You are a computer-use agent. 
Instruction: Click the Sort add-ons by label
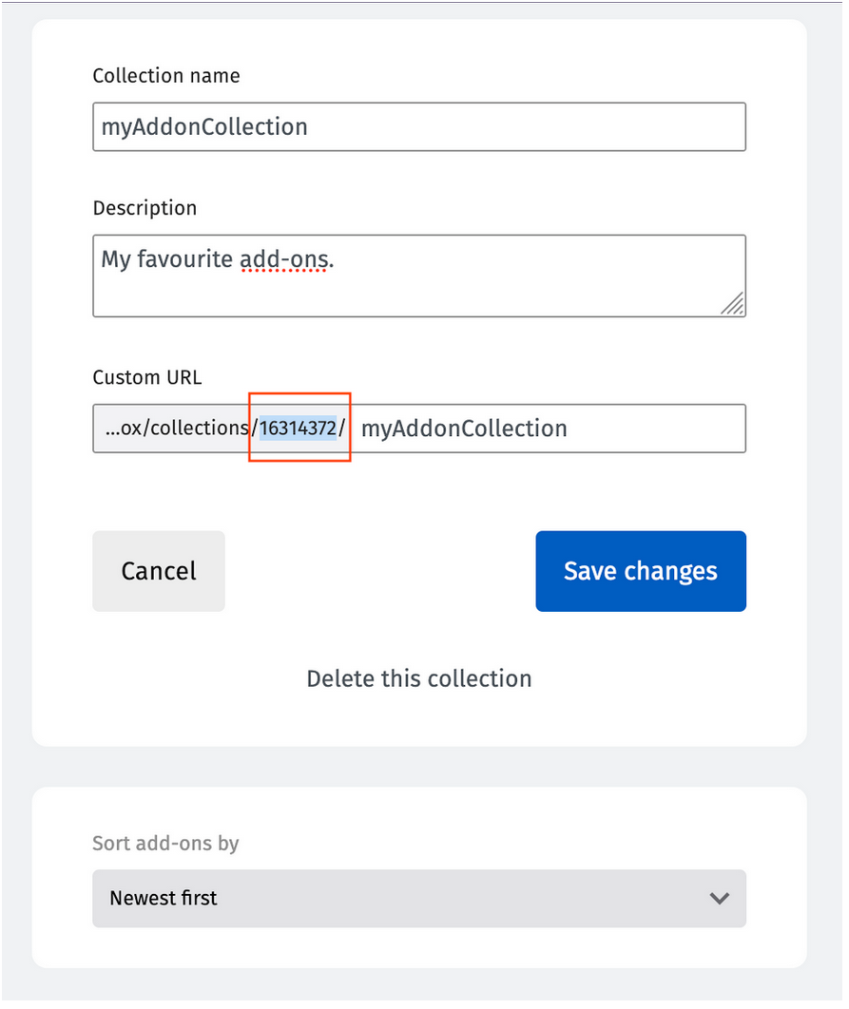click(165, 844)
